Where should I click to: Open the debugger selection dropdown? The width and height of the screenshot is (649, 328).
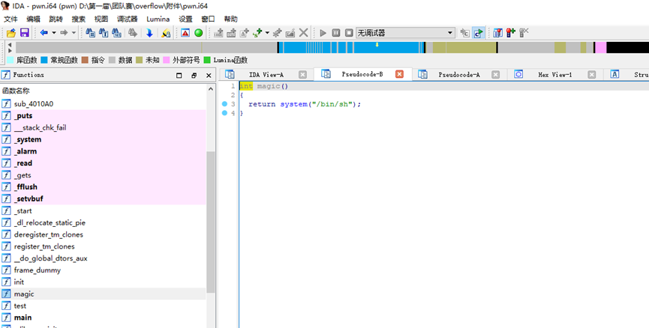coord(450,33)
